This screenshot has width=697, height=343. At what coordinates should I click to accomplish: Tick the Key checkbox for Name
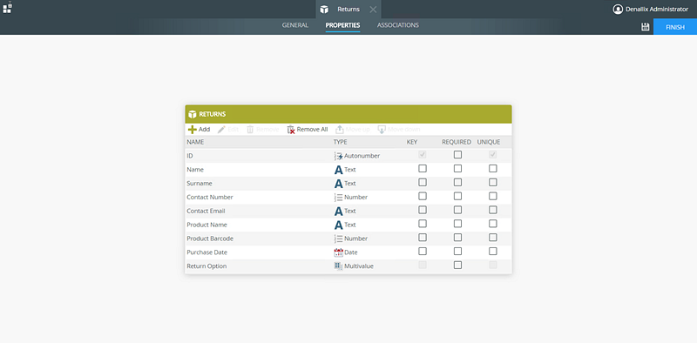[x=423, y=168]
